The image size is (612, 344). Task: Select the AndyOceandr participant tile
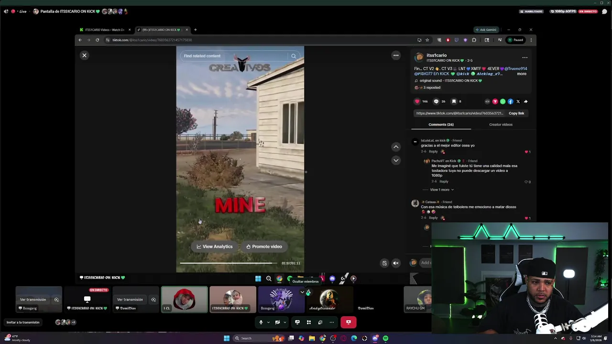click(x=329, y=300)
